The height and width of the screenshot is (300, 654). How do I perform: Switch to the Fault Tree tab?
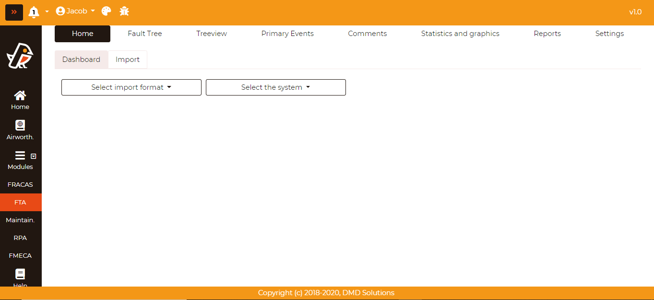tap(145, 34)
